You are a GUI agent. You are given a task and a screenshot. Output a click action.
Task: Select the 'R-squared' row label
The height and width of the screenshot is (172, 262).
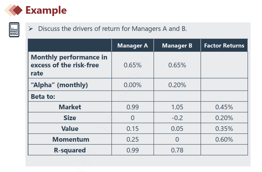pos(70,150)
